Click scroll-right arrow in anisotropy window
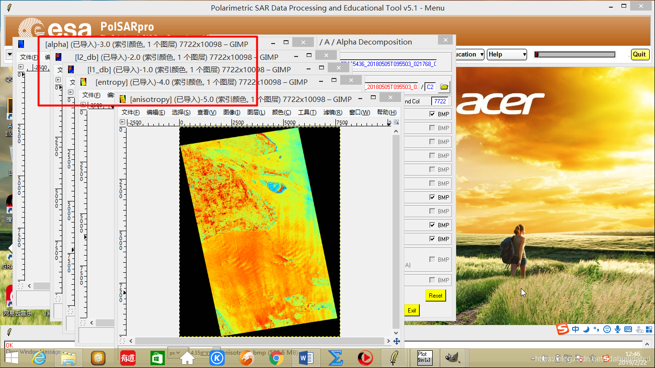Viewport: 655px width, 368px height. click(x=388, y=341)
